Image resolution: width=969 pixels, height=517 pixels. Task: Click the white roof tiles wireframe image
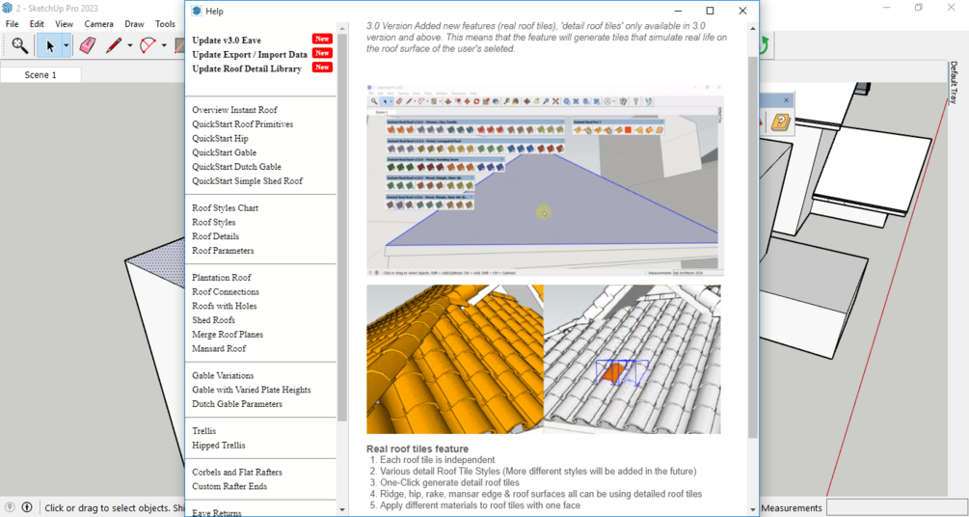[x=633, y=360]
